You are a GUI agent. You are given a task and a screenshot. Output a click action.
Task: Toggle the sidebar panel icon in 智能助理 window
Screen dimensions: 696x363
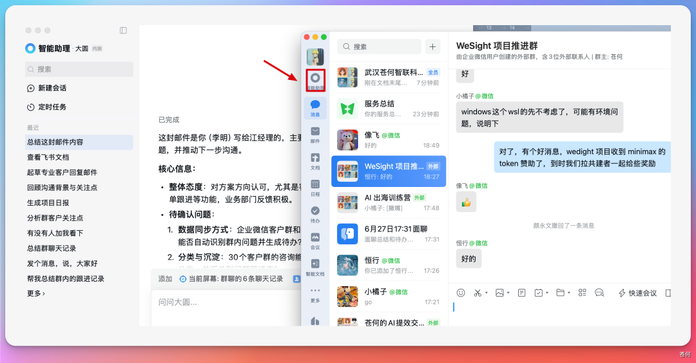point(123,30)
